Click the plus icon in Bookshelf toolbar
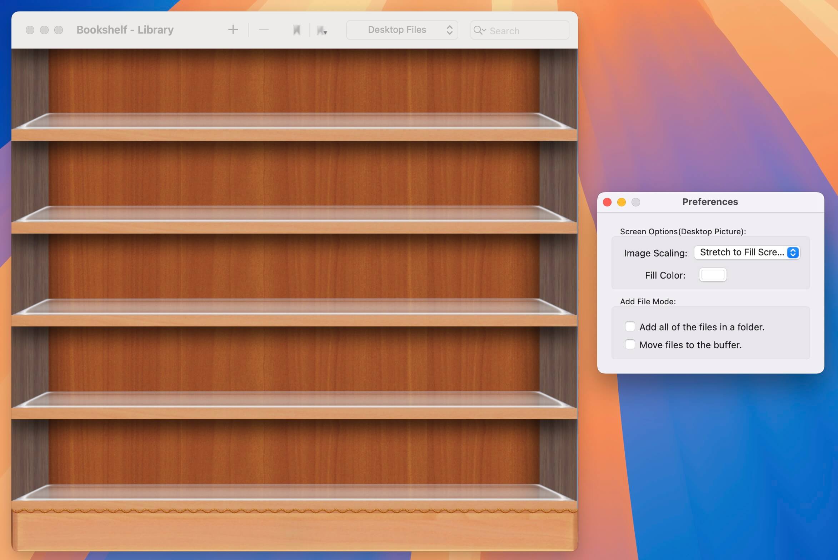This screenshot has height=560, width=838. click(233, 30)
